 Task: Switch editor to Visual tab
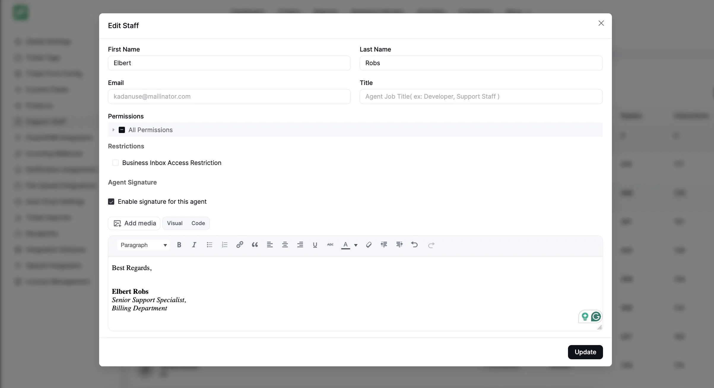(x=174, y=223)
